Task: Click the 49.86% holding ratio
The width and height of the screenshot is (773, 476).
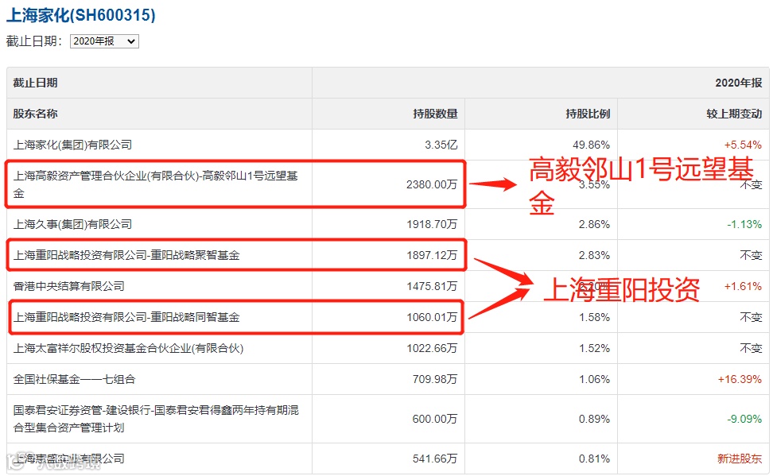Action: [x=591, y=145]
